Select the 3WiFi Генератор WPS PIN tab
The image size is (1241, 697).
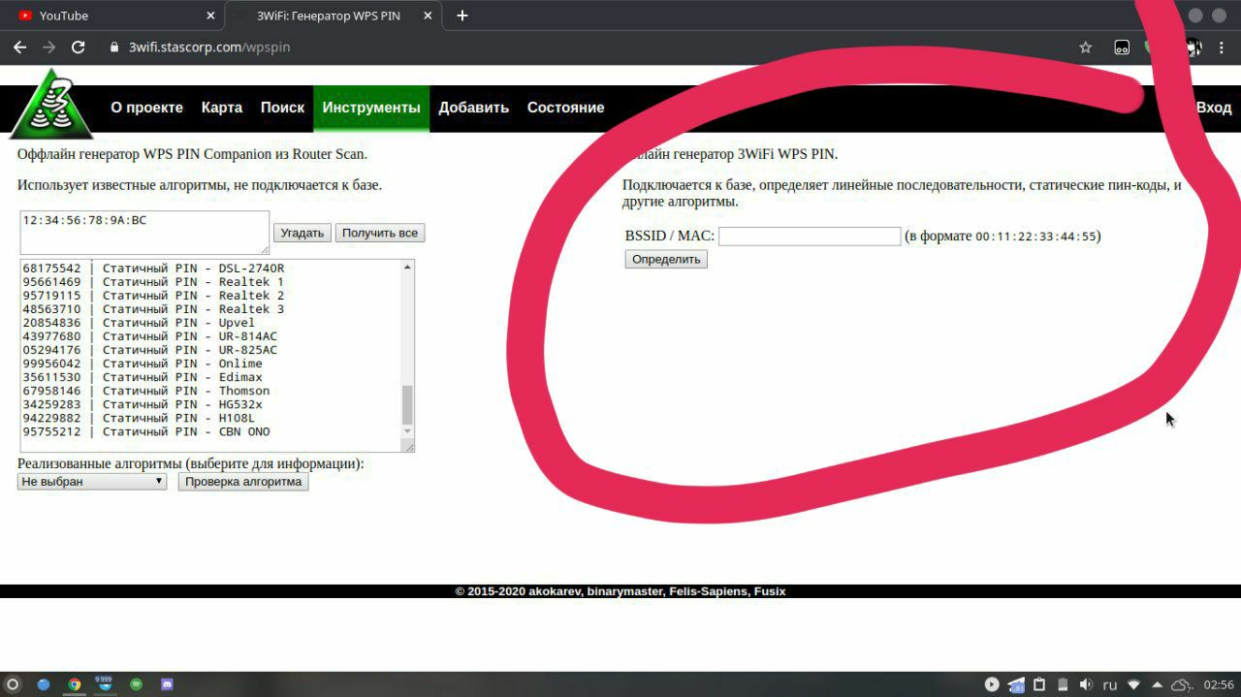(x=333, y=16)
